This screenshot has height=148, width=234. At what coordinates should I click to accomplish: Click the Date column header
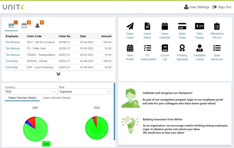83,36
